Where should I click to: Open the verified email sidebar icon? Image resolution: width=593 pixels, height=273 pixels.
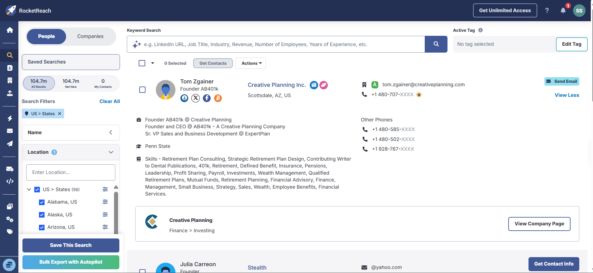pos(10,169)
